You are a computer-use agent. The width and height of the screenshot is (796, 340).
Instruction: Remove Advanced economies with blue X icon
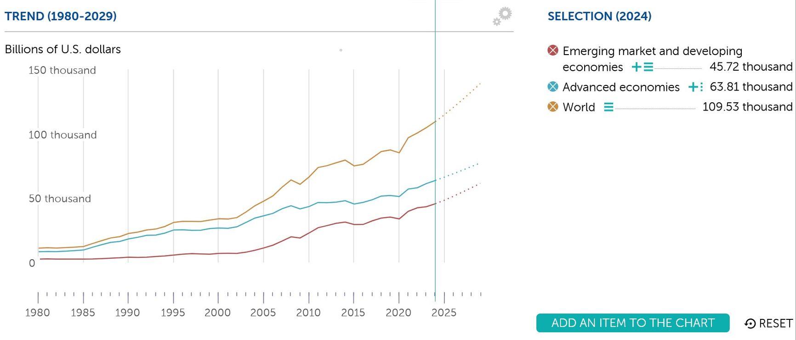pyautogui.click(x=553, y=86)
